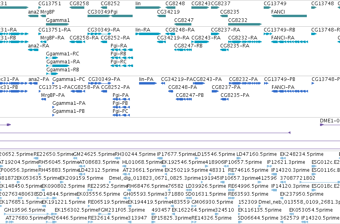Select the CG8232 gene label
340x224 pixels.
[238, 20]
